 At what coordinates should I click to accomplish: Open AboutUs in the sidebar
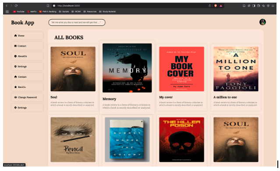click(27, 56)
